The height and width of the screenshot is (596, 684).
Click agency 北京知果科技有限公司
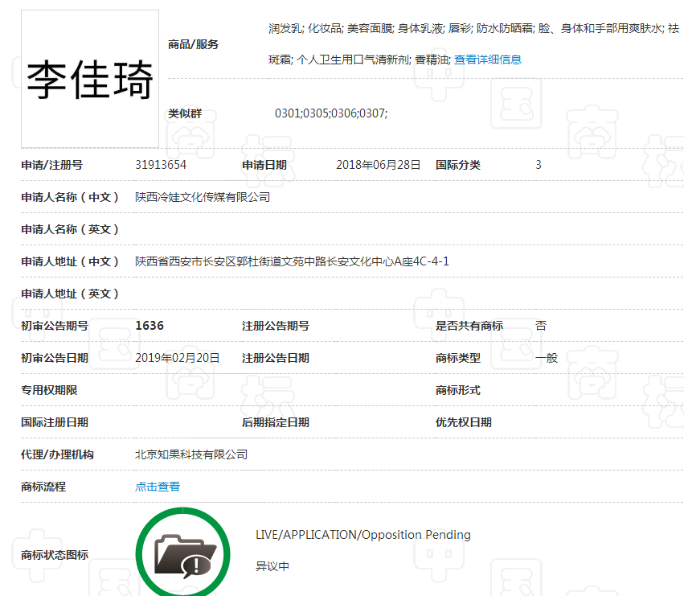(190, 454)
